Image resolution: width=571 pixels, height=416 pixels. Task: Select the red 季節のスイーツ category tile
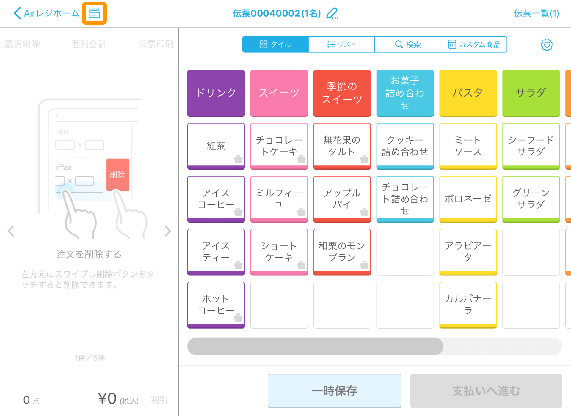pos(342,93)
